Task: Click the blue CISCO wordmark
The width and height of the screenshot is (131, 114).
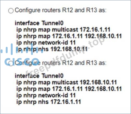Action: (x=22, y=62)
